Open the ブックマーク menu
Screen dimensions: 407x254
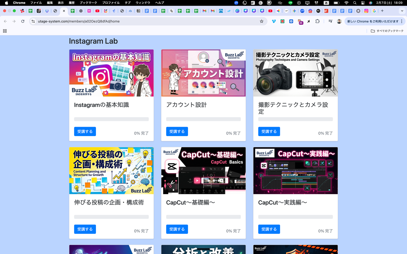pyautogui.click(x=88, y=3)
